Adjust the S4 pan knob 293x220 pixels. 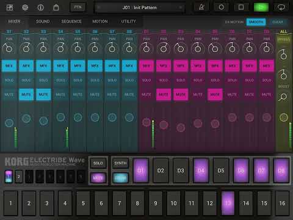[60, 48]
